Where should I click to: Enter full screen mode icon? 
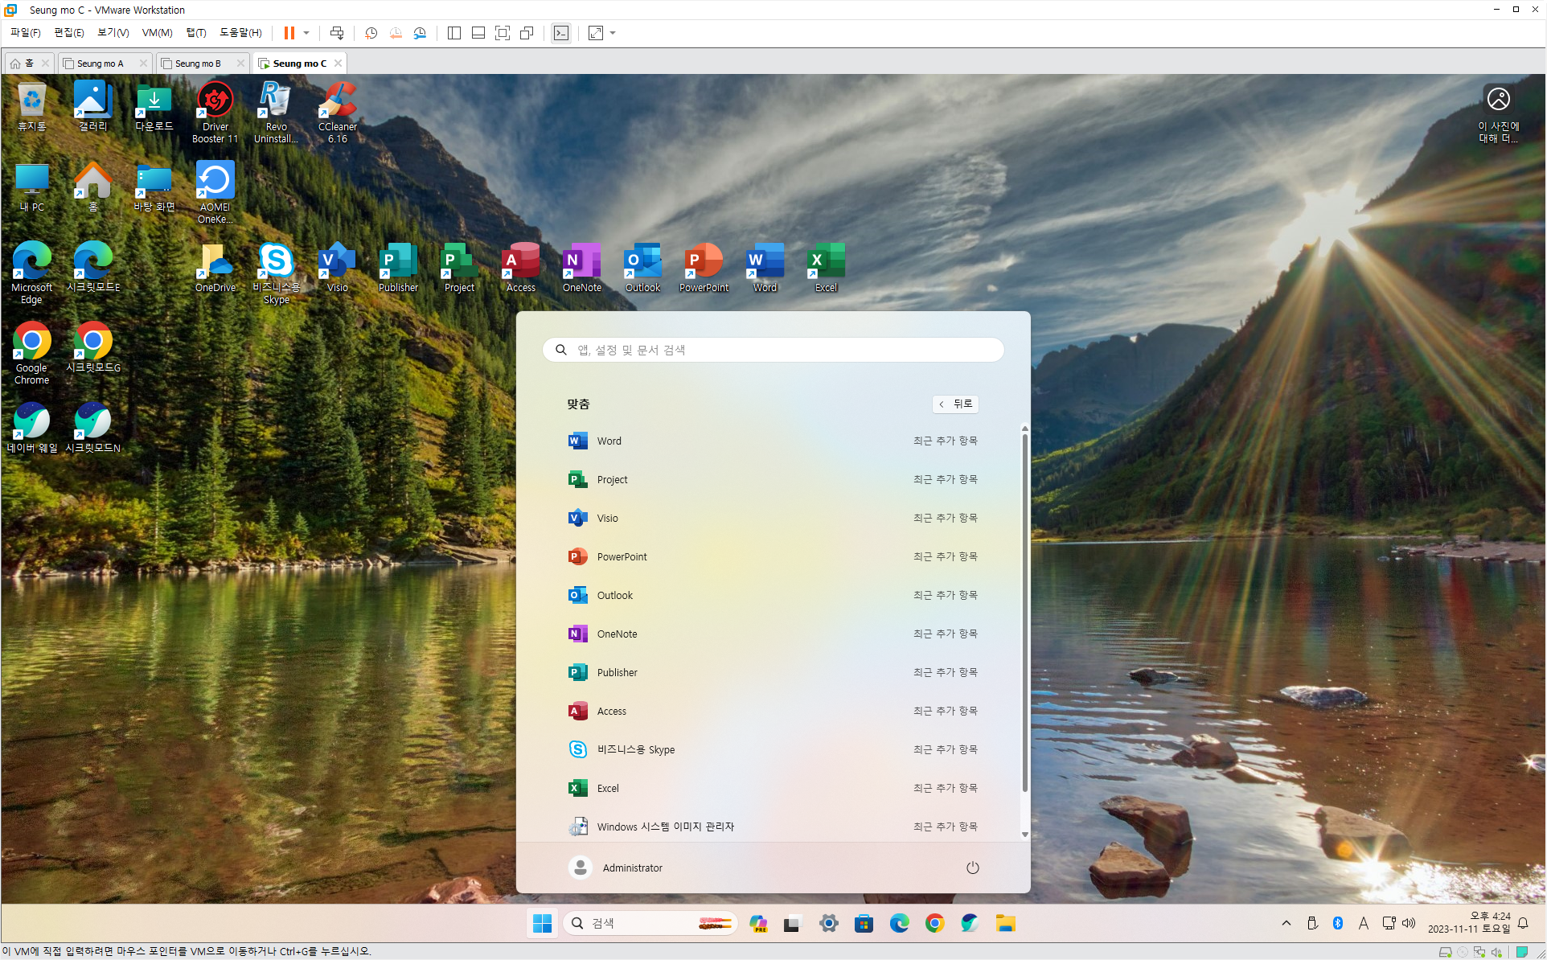click(503, 33)
